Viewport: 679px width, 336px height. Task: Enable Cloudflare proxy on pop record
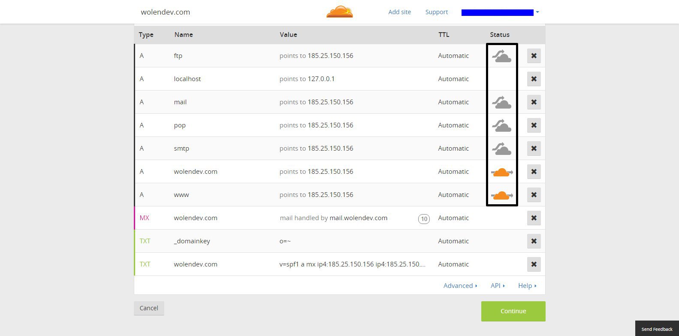[x=501, y=125]
